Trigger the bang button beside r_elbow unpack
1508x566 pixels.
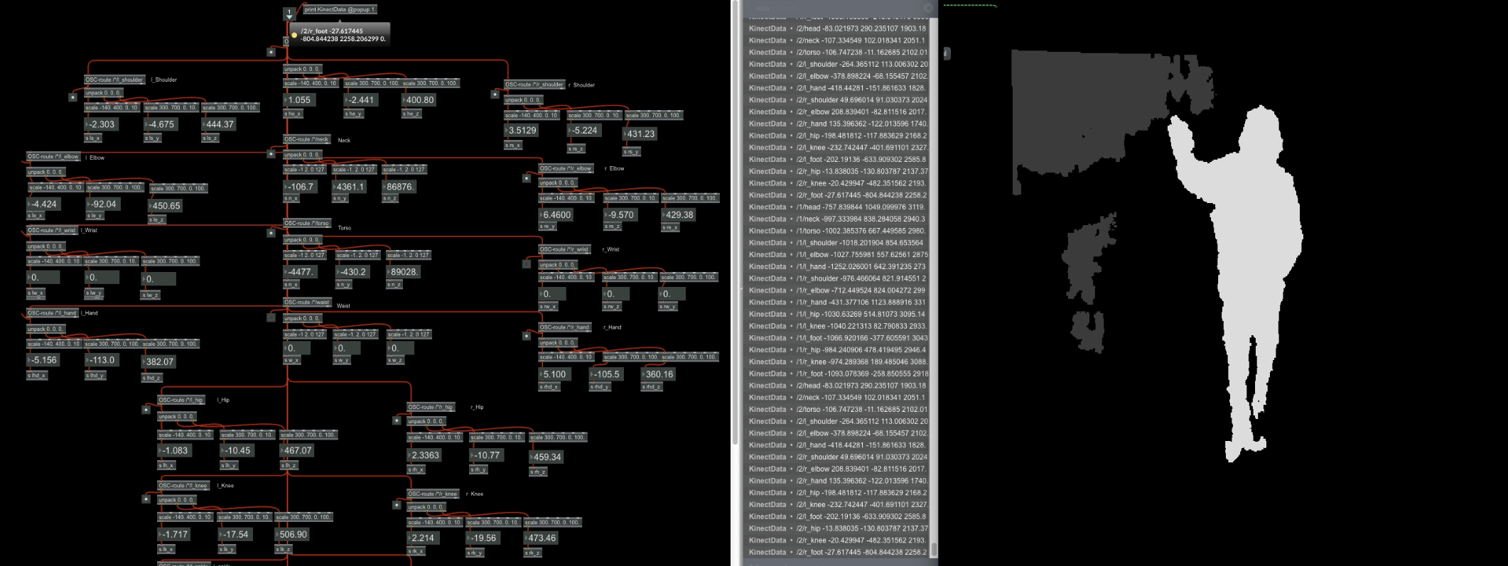[x=526, y=178]
